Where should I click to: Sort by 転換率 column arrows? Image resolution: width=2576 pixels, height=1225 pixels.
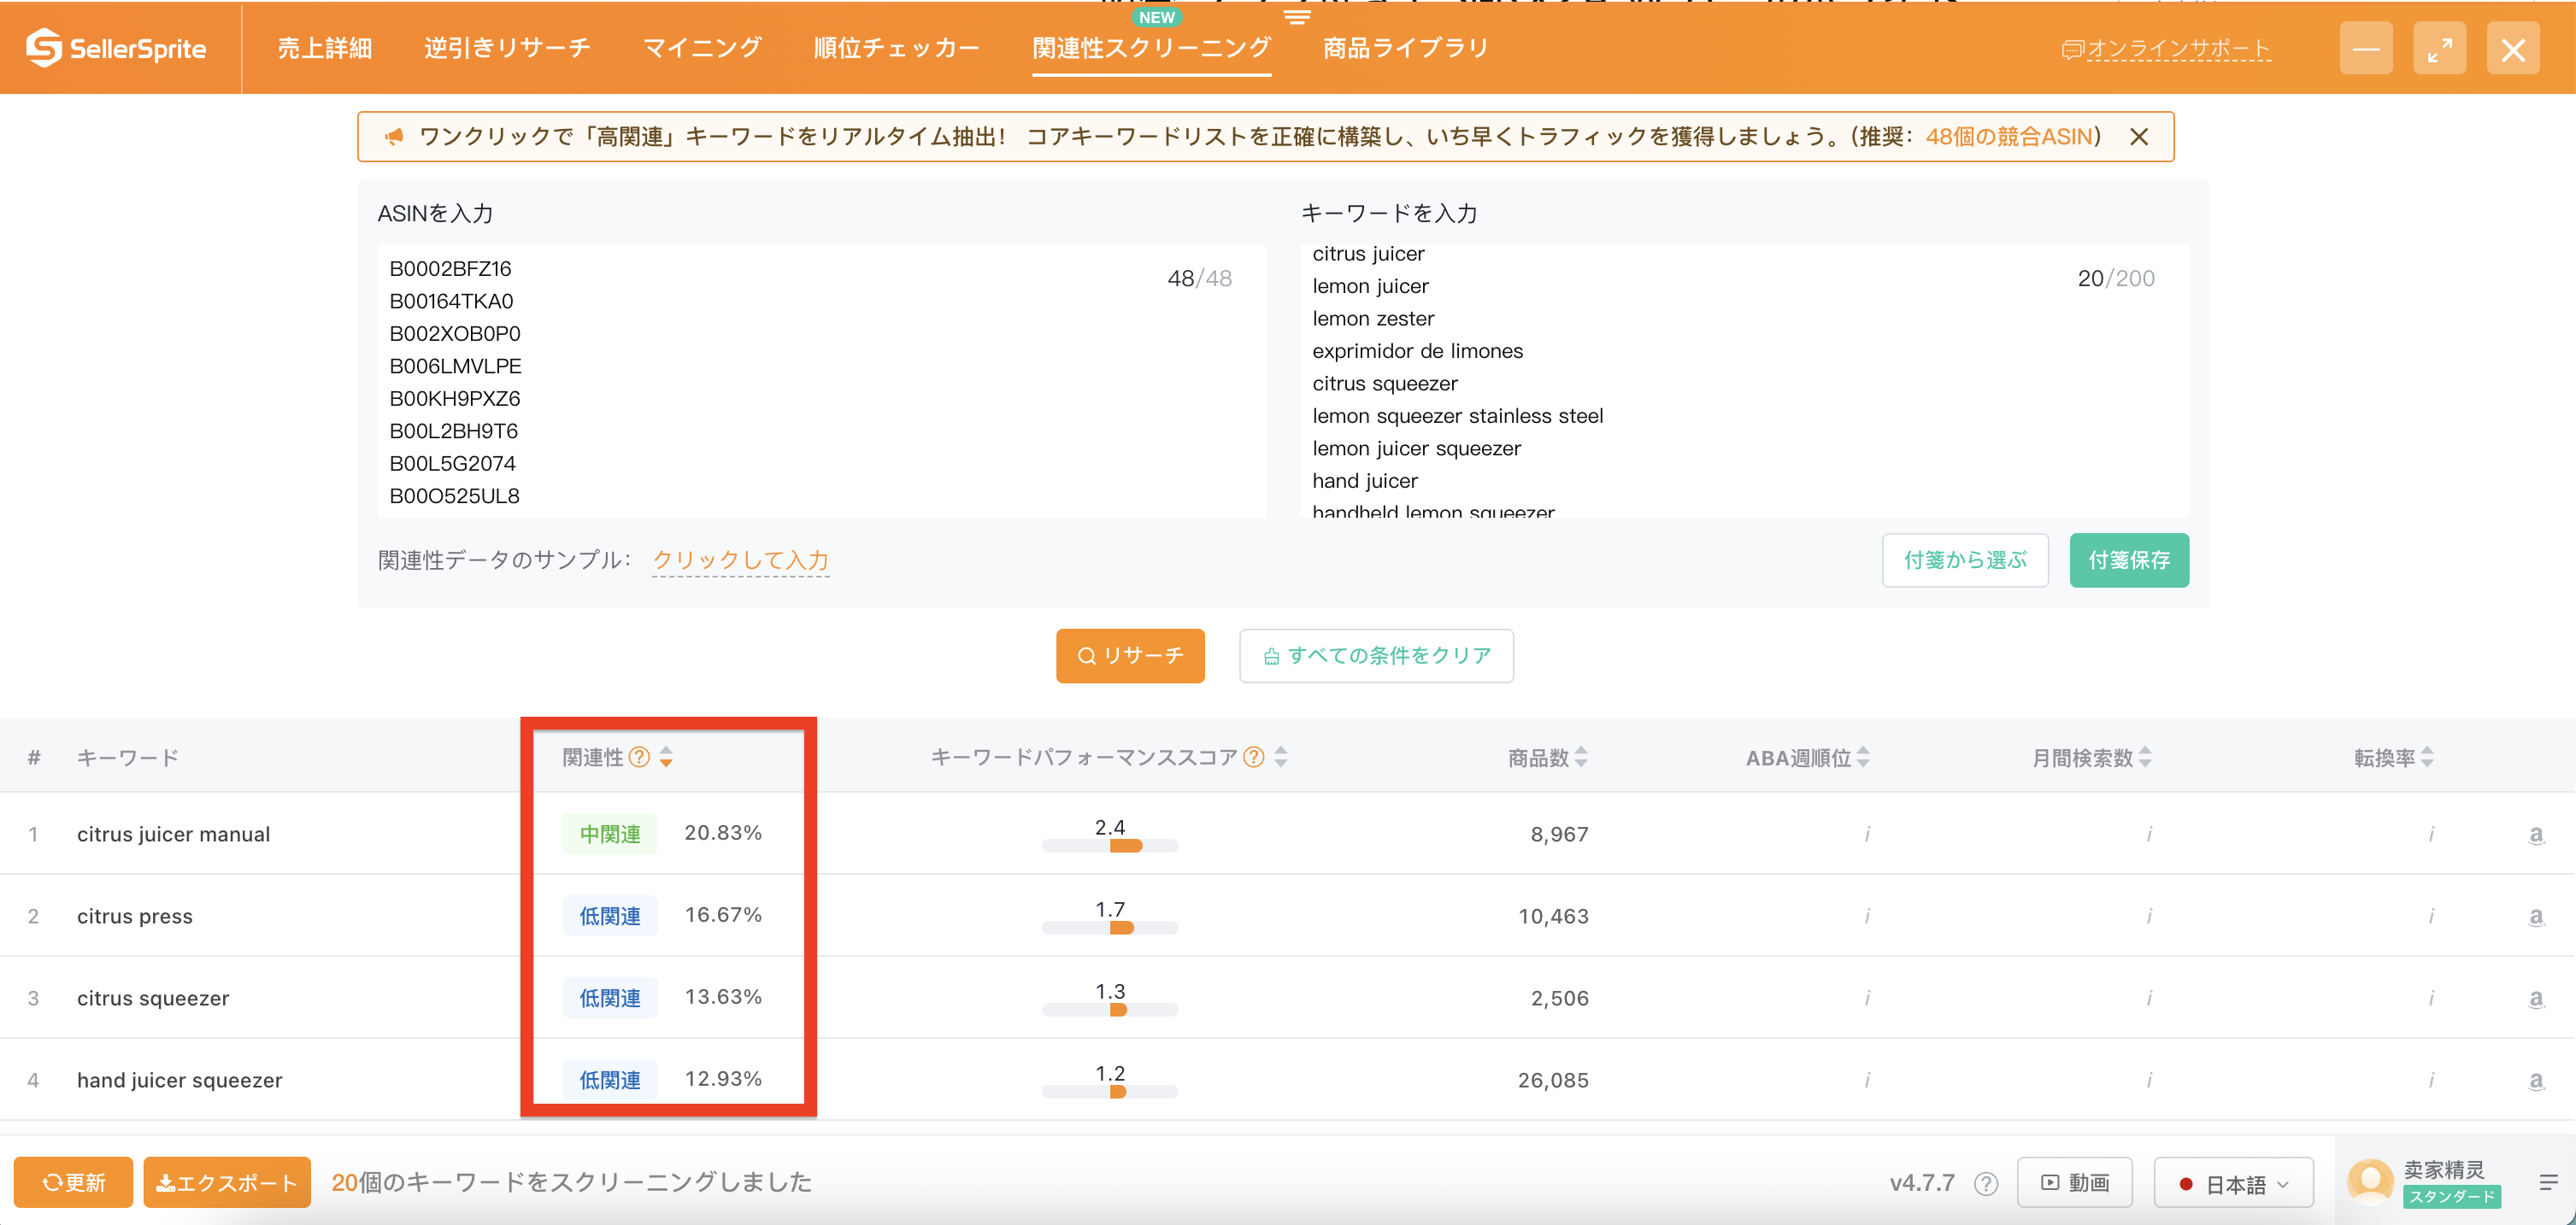(x=2427, y=758)
